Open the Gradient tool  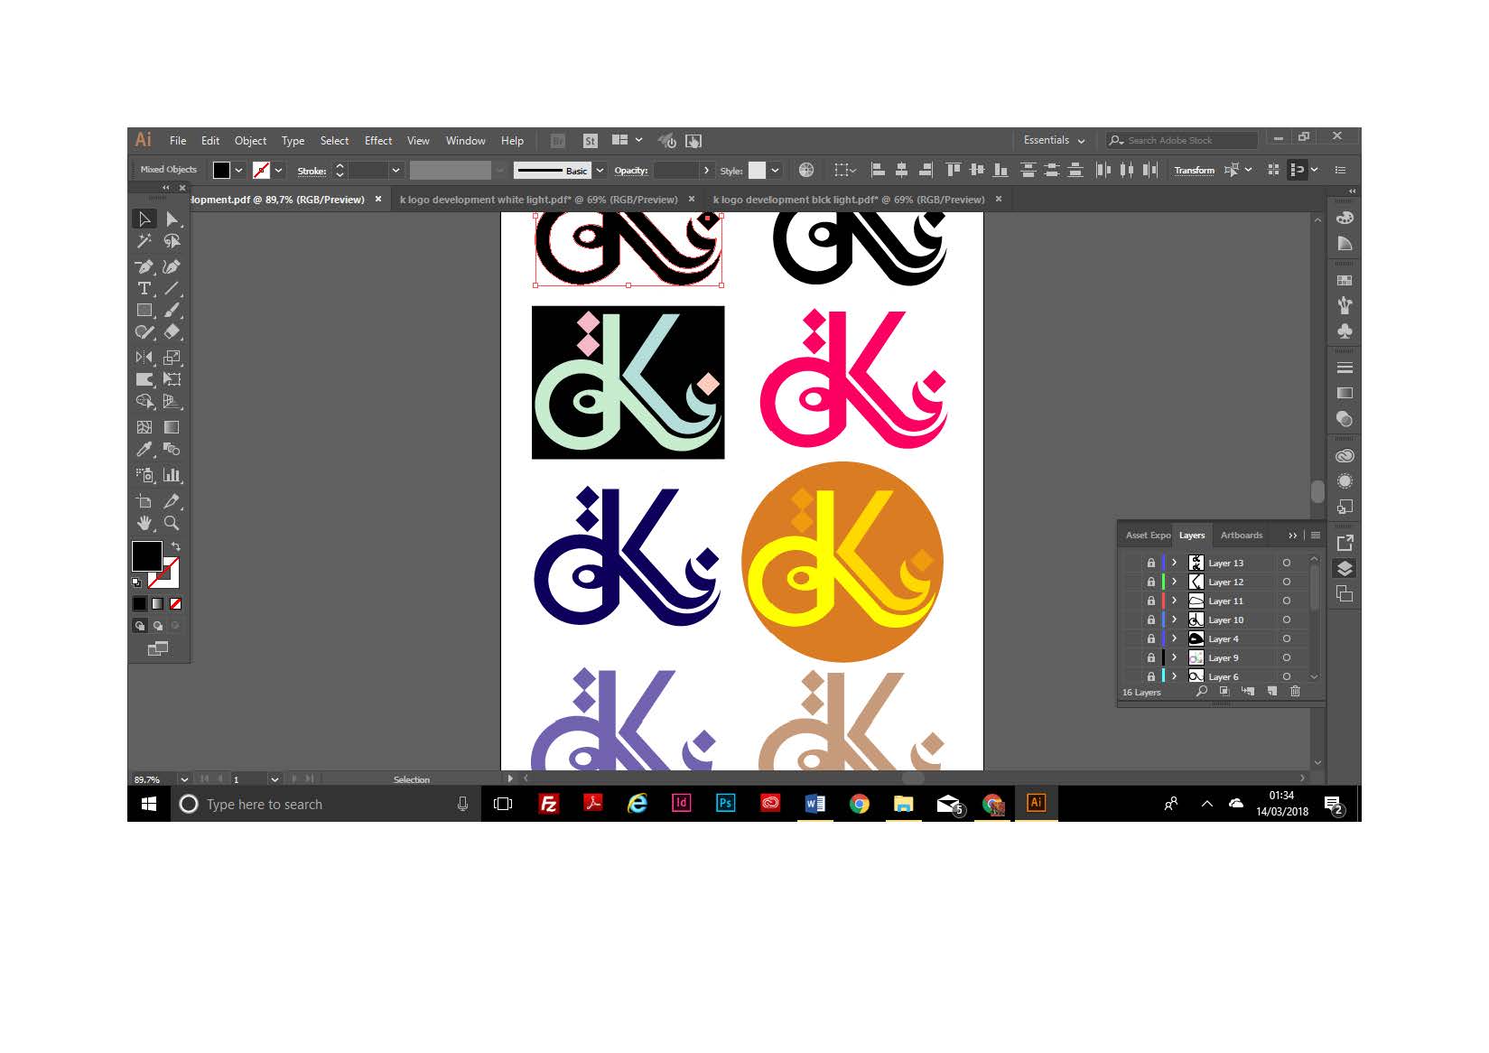[x=173, y=426]
